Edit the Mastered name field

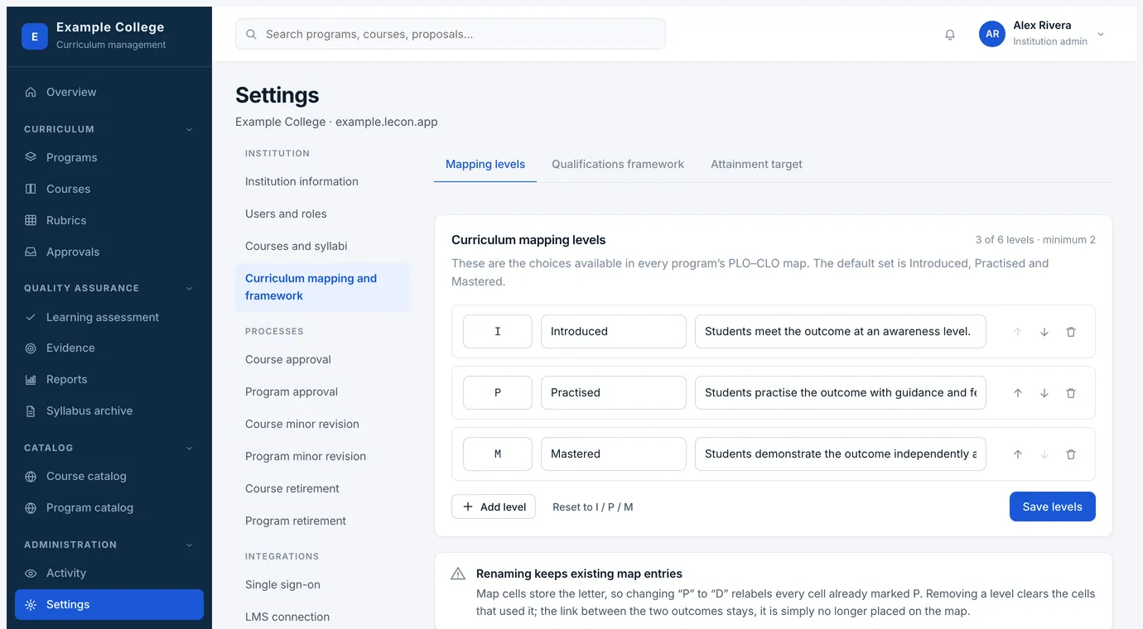[x=614, y=454]
